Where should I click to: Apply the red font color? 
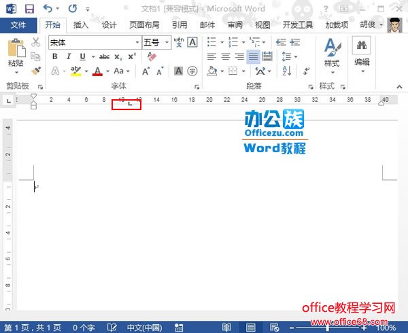pos(97,71)
